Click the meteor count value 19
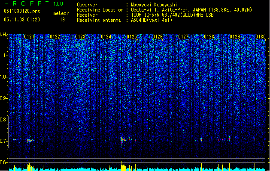This screenshot has height=171, width=270. (x=62, y=20)
